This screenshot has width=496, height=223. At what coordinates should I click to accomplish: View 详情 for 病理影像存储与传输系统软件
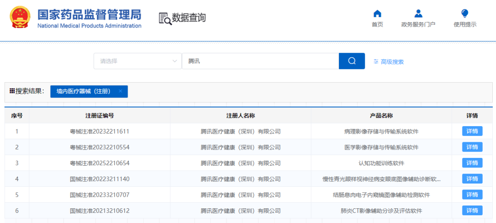(472, 132)
